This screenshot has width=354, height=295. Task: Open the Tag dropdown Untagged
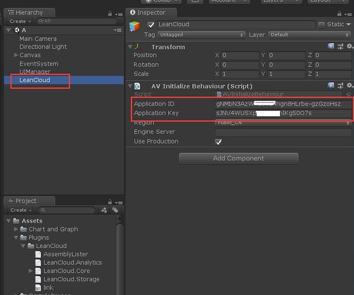201,35
